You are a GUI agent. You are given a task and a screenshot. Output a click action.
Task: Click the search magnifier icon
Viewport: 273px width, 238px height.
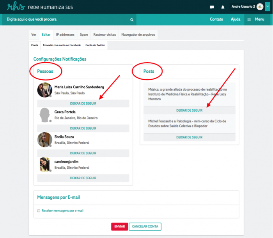click(x=132, y=19)
